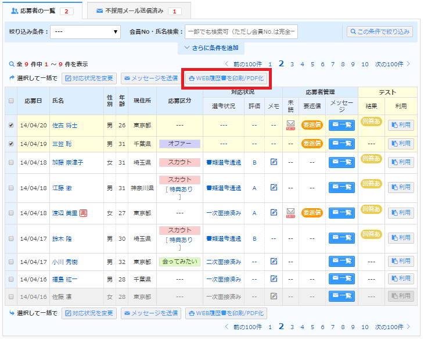This screenshot has height=339, width=424.
Task: Click evaluation A for 江藤 徹
Action: (x=254, y=188)
